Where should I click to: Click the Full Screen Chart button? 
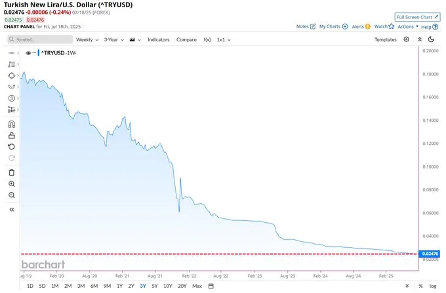pyautogui.click(x=417, y=16)
